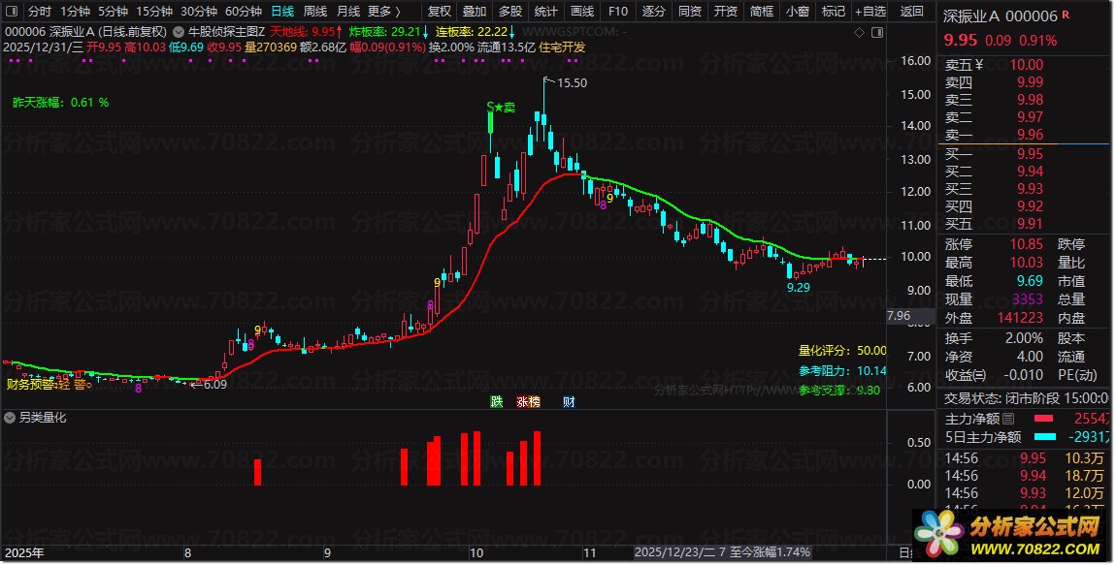
Task: Click the 量化评分: 50.00 text
Action: coord(842,351)
